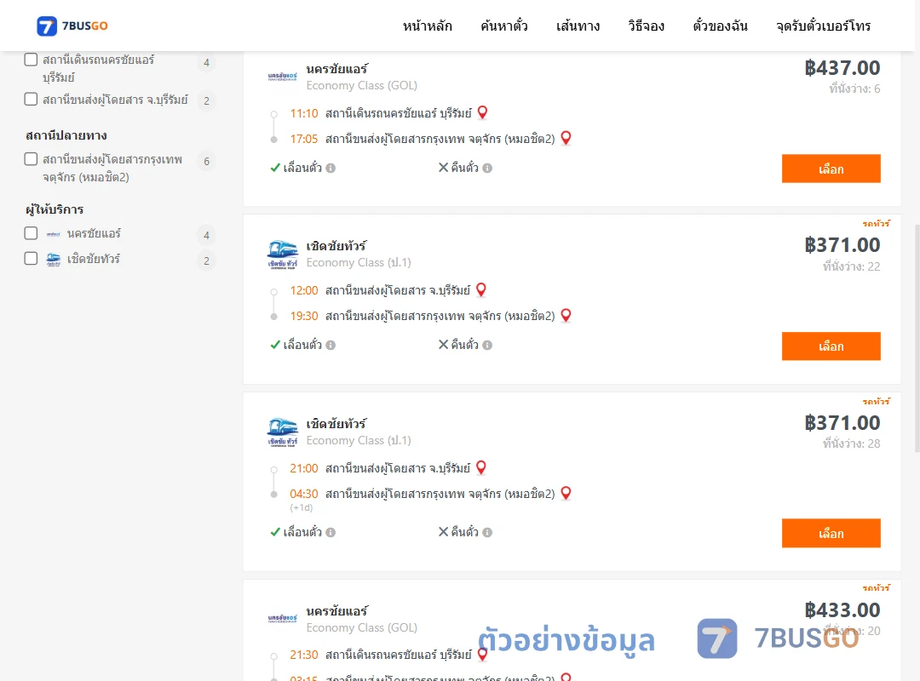The height and width of the screenshot is (681, 920).
Task: Go to ตั๋วของฉัน page
Action: 720,26
